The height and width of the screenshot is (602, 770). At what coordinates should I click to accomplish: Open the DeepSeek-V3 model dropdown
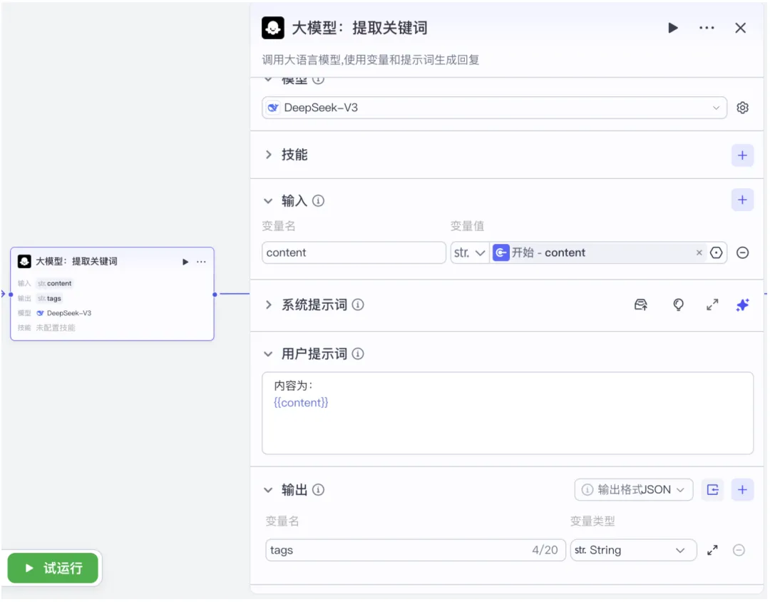click(495, 108)
